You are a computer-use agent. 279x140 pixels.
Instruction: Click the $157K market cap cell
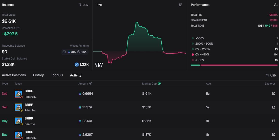coord(146,107)
